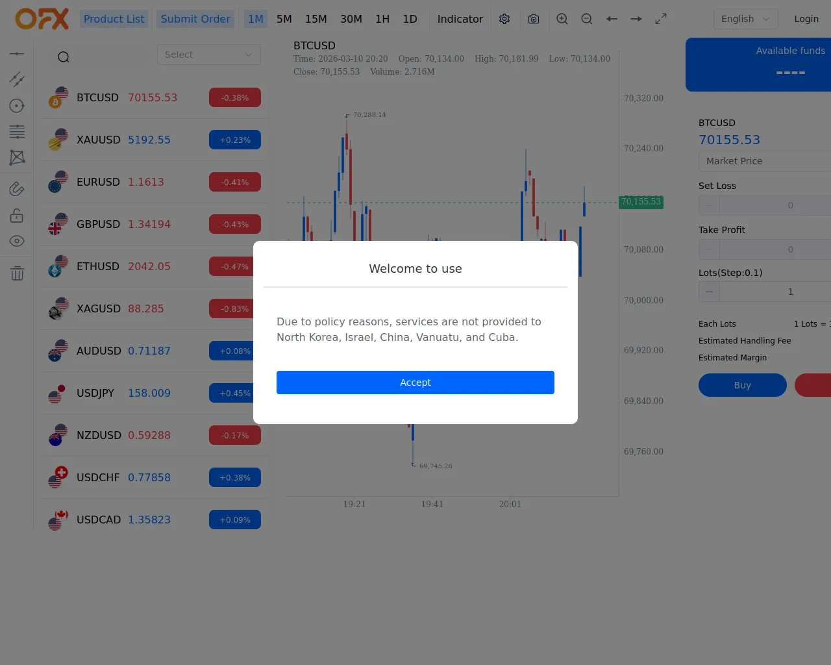Viewport: 831px width, 665px height.
Task: Click the Set Loss input field
Action: (775, 205)
